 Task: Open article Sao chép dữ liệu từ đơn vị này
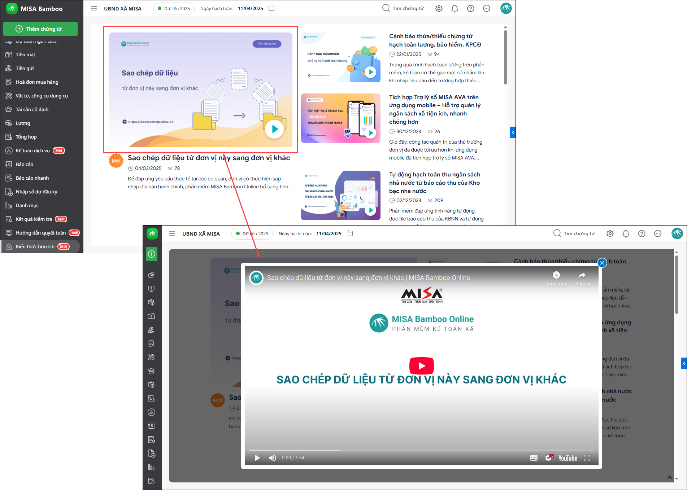coord(209,158)
